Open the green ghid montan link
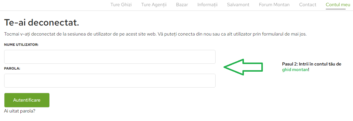 [x=295, y=70]
